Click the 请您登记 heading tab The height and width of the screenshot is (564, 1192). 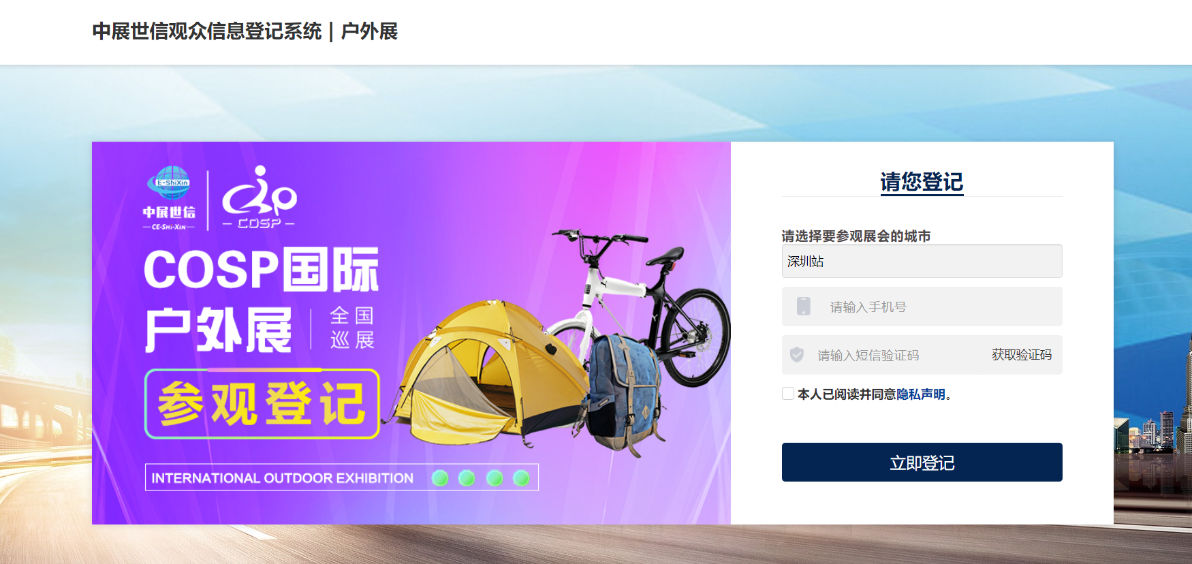(922, 182)
